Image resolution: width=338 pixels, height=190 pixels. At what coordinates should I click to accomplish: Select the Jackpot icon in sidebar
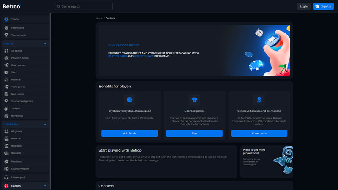[x=6, y=109]
